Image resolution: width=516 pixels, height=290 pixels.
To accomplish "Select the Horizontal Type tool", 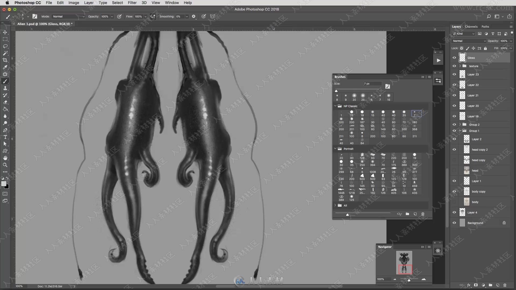I will [x=5, y=137].
